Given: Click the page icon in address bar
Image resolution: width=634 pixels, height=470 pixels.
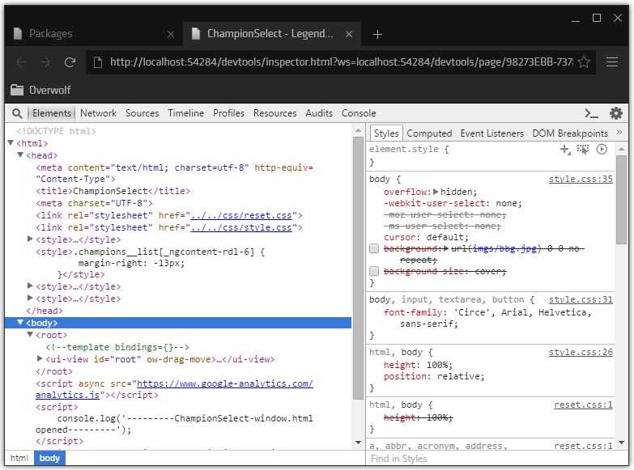Looking at the screenshot, I should coord(97,62).
